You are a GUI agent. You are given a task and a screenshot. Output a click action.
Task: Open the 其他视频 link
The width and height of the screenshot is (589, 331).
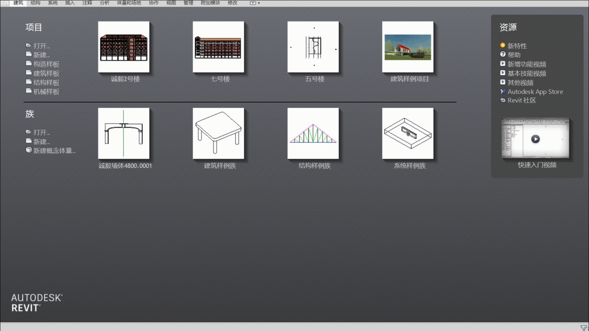(520, 83)
